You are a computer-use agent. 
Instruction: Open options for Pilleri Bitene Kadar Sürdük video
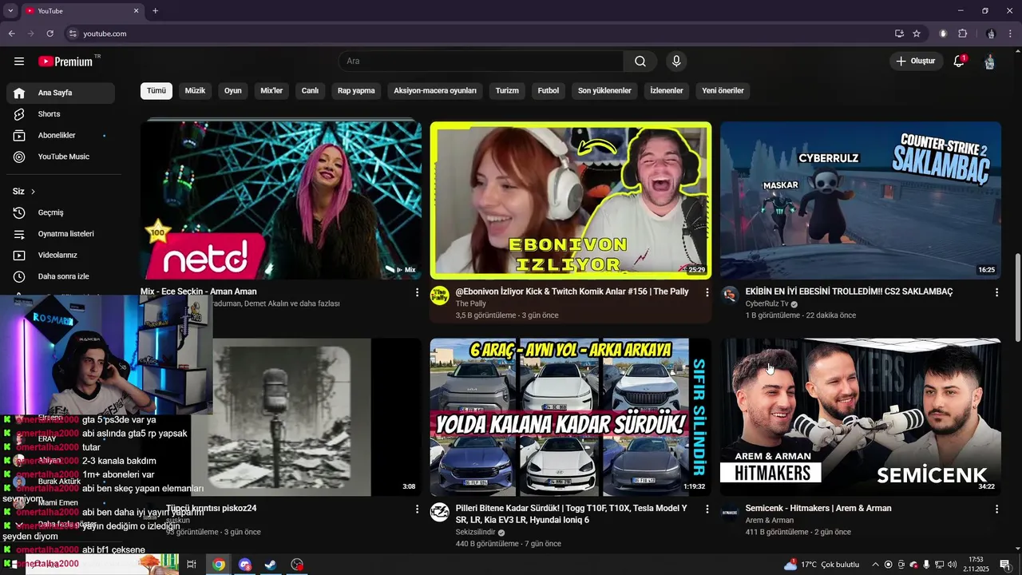(x=707, y=509)
